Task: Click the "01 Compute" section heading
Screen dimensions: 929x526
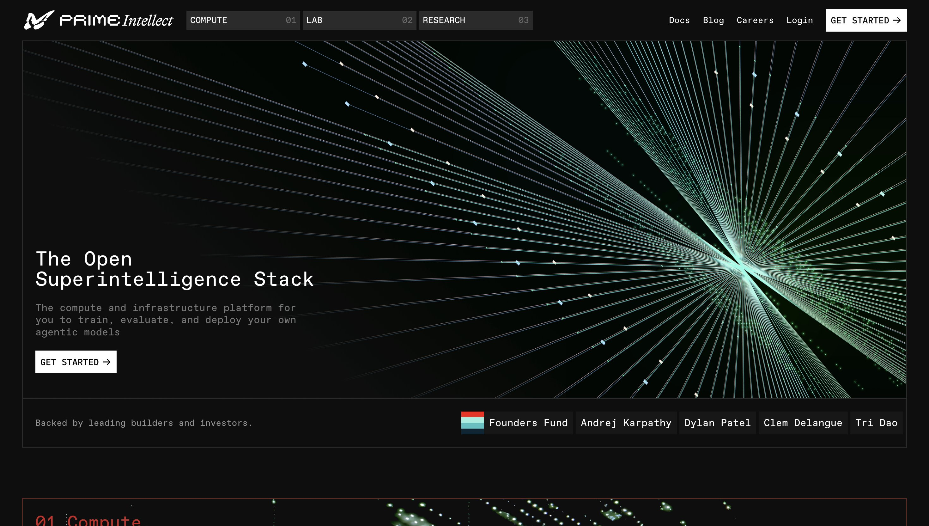Action: (x=88, y=520)
